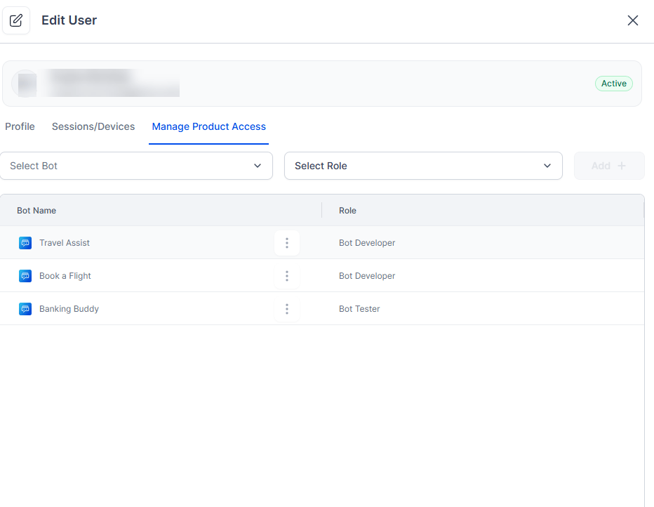Click the Role column header
The image size is (654, 507).
(x=347, y=210)
